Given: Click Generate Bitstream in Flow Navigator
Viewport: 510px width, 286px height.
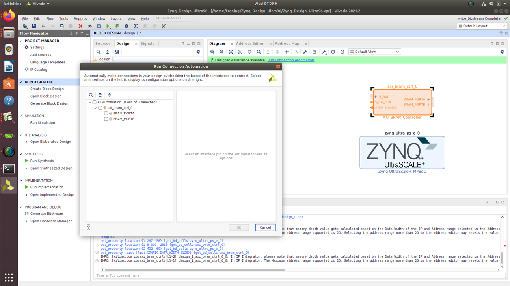Looking at the screenshot, I should click(47, 214).
